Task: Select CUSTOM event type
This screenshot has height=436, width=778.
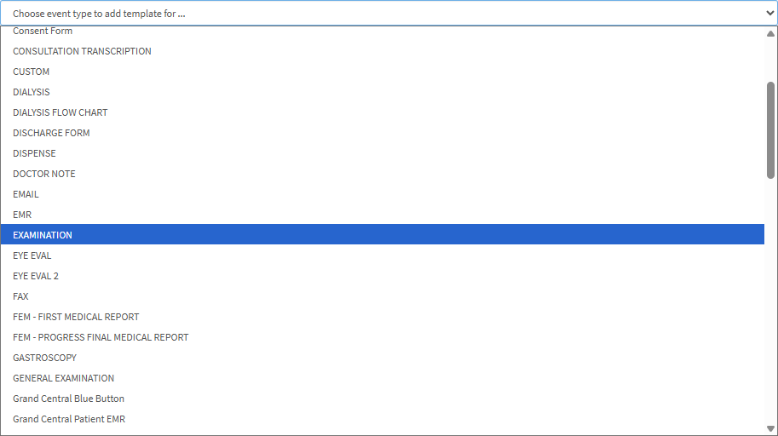Action: [x=32, y=72]
